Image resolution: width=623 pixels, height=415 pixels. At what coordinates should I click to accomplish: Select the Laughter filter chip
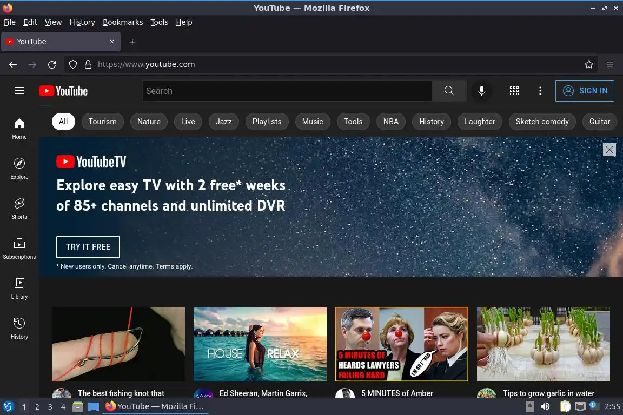(x=480, y=122)
